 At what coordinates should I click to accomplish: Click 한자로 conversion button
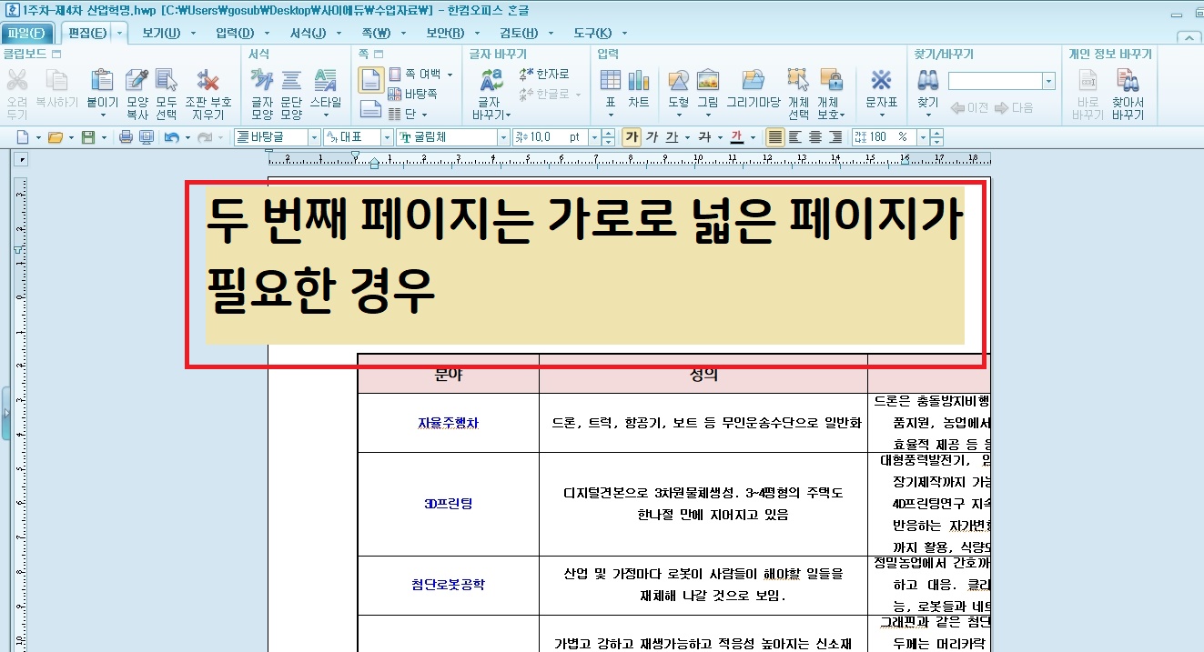tap(544, 74)
